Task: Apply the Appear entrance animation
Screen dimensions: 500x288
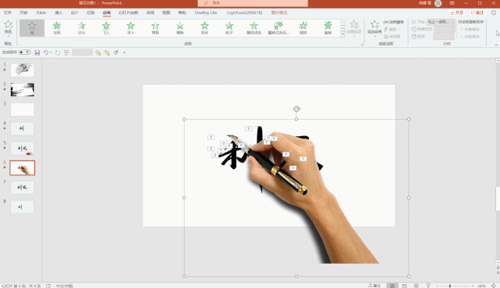Action: point(57,27)
